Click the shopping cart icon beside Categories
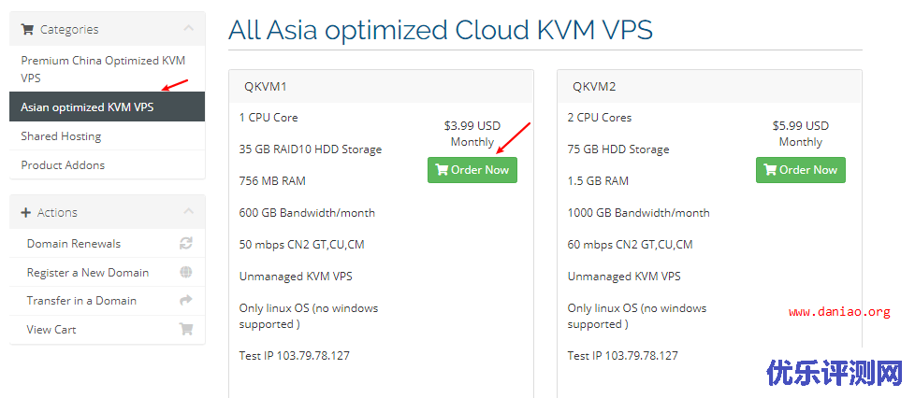 (27, 29)
